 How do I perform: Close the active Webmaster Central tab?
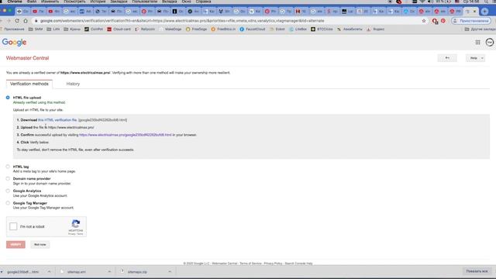pyautogui.click(x=474, y=12)
